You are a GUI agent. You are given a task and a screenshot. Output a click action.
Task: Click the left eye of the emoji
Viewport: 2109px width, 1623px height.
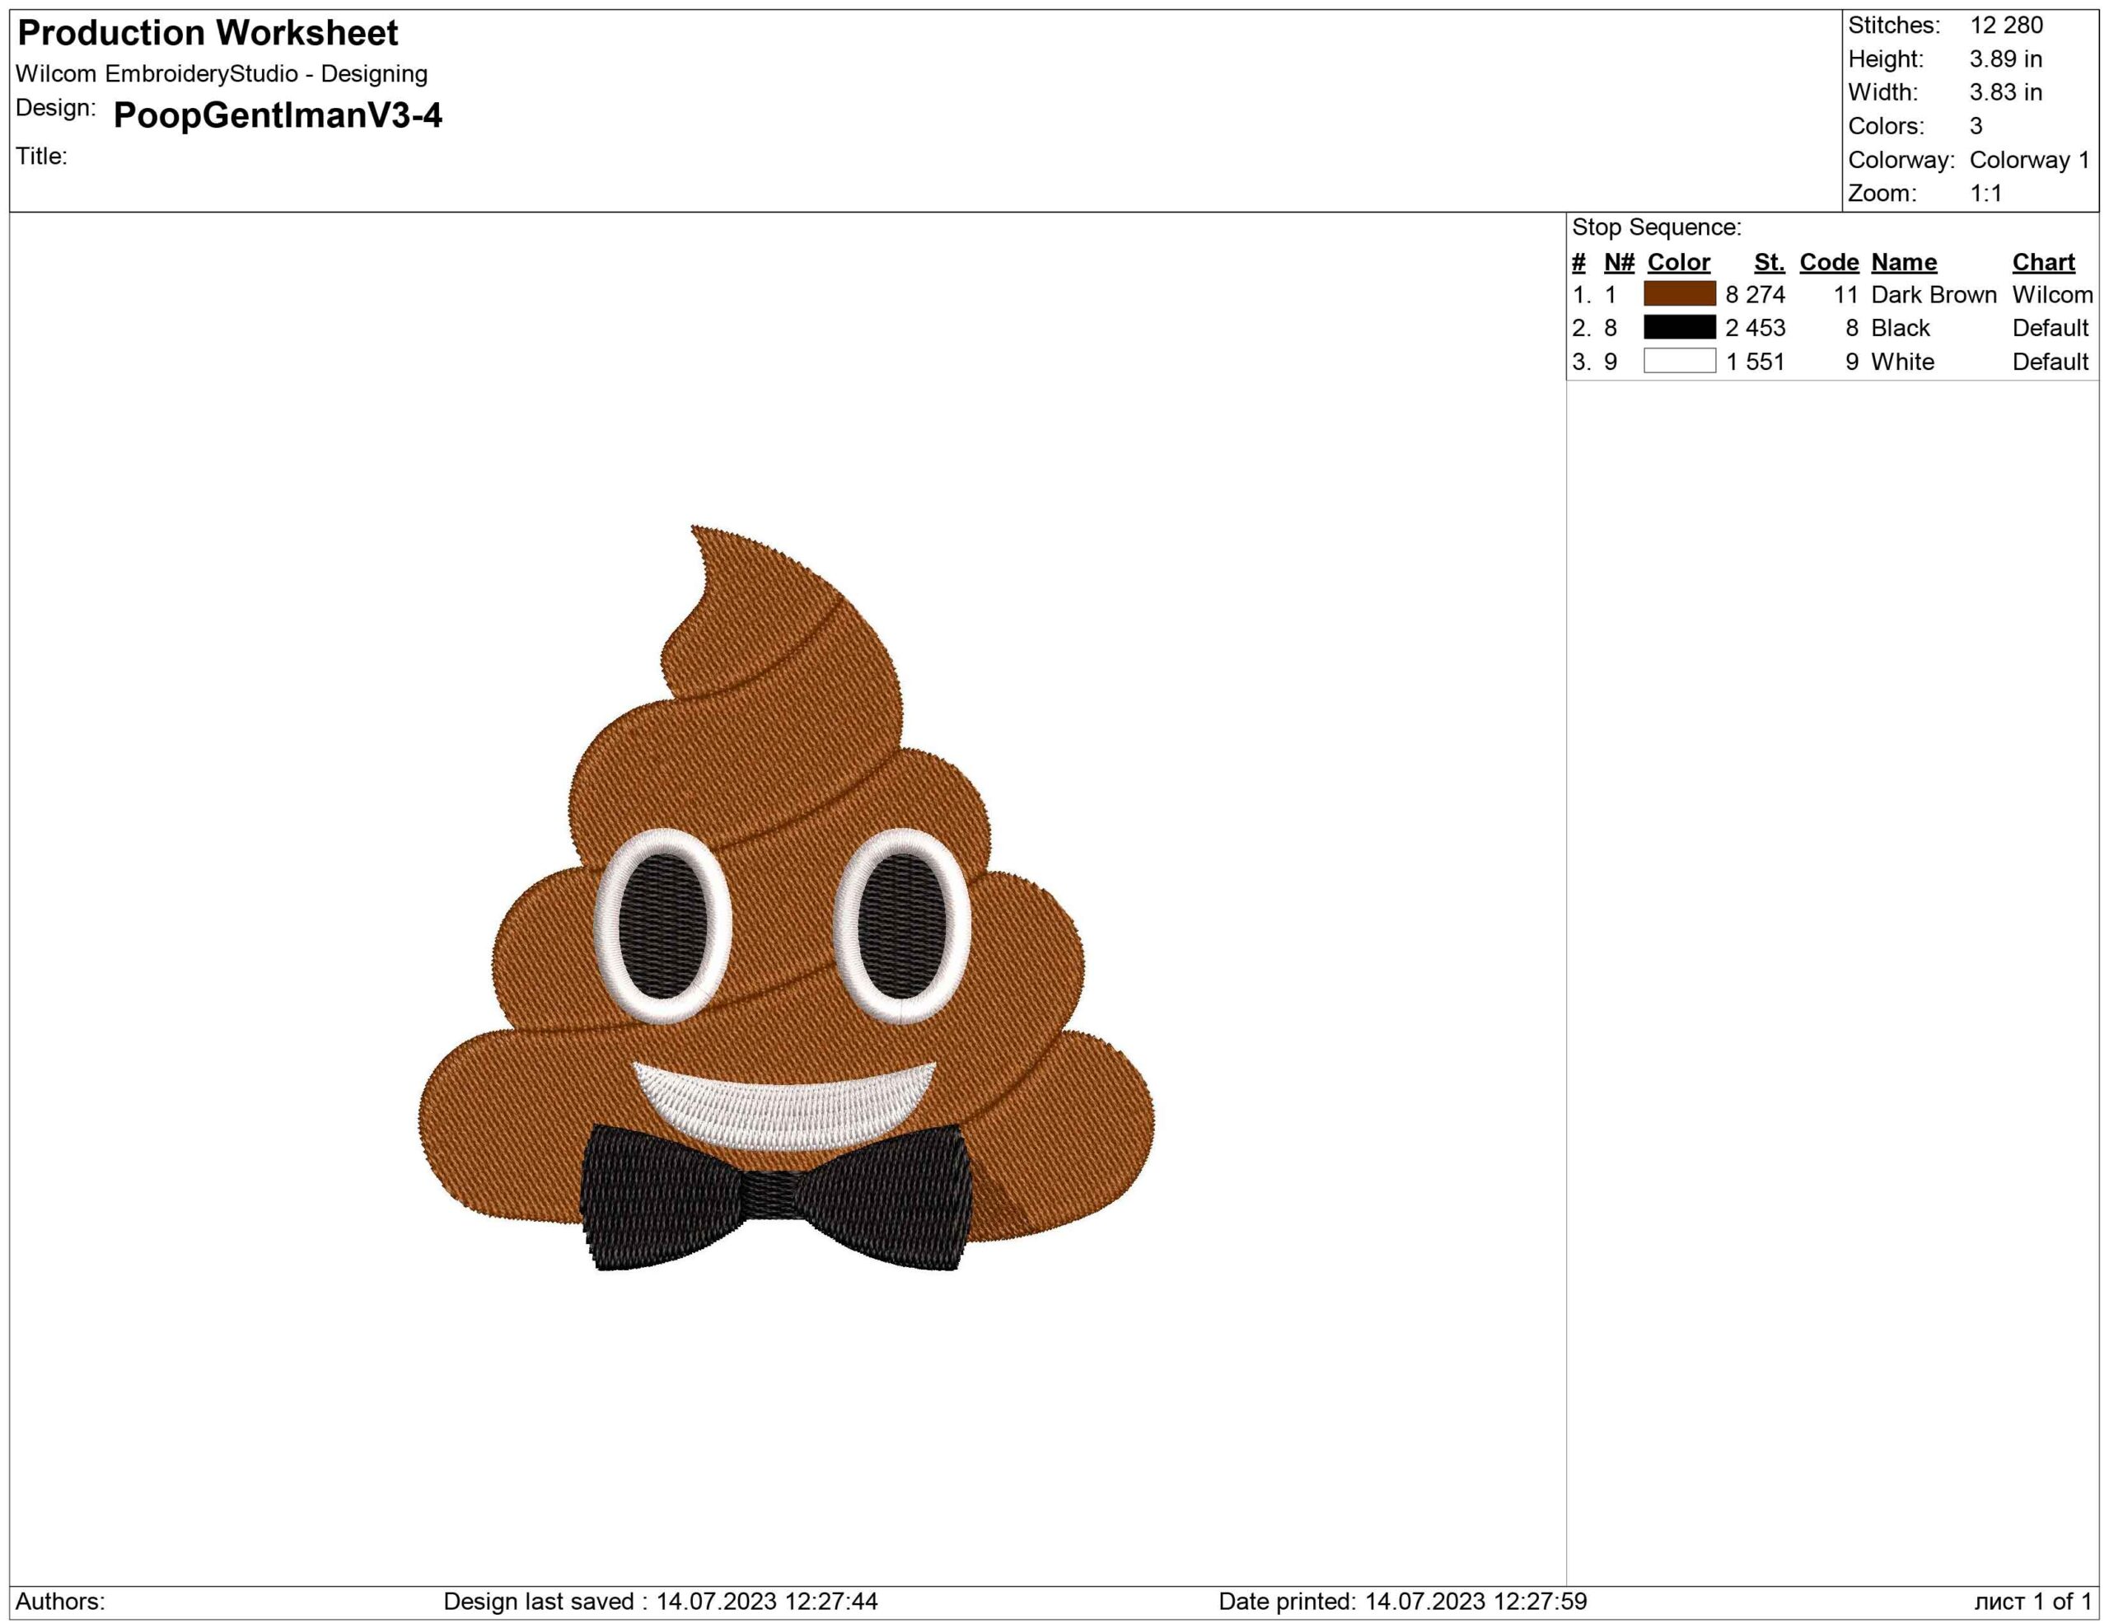point(662,925)
